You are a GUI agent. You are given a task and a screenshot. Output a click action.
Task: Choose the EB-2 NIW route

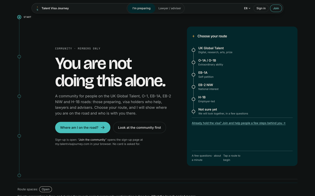click(x=242, y=87)
